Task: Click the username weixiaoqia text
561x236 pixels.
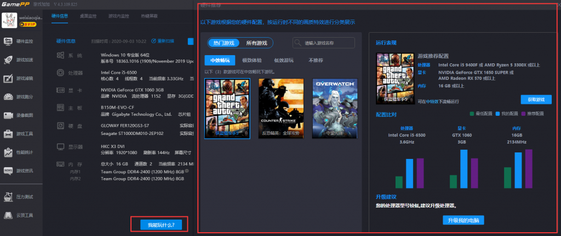Action: pyautogui.click(x=31, y=17)
